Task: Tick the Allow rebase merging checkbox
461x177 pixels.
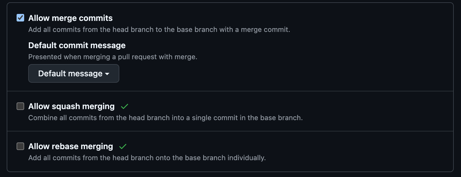Action: pos(20,146)
